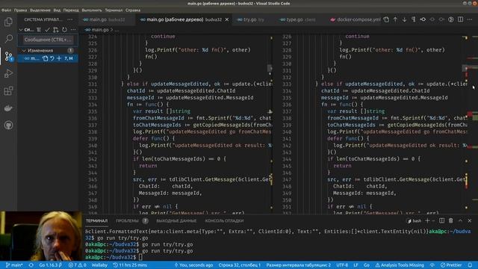This screenshot has width=478, height=269.
Task: Open Source Control view in activity bar
Action: [8, 56]
